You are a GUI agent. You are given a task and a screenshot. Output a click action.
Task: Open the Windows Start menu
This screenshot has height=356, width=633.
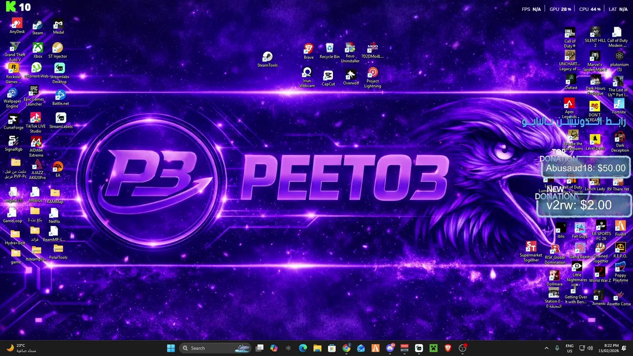[171, 348]
